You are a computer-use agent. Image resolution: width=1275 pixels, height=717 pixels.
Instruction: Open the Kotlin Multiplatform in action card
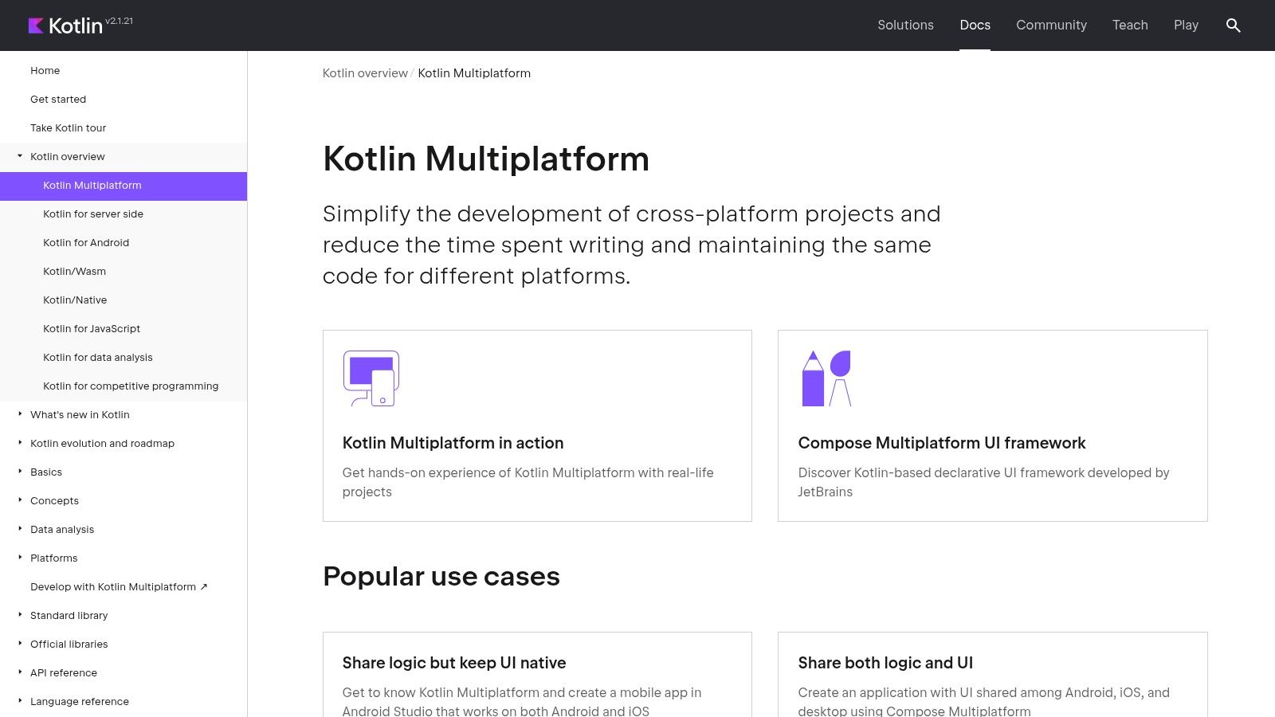click(537, 425)
